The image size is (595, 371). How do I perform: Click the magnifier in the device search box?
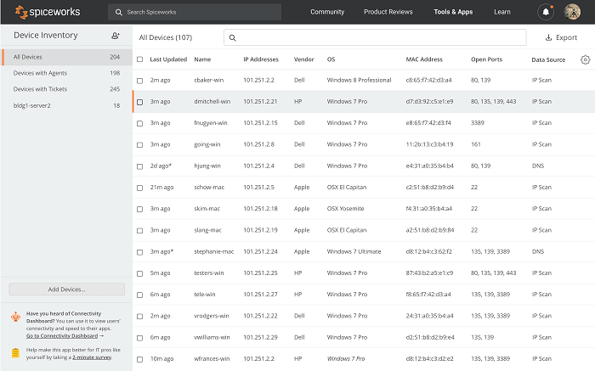click(x=233, y=37)
